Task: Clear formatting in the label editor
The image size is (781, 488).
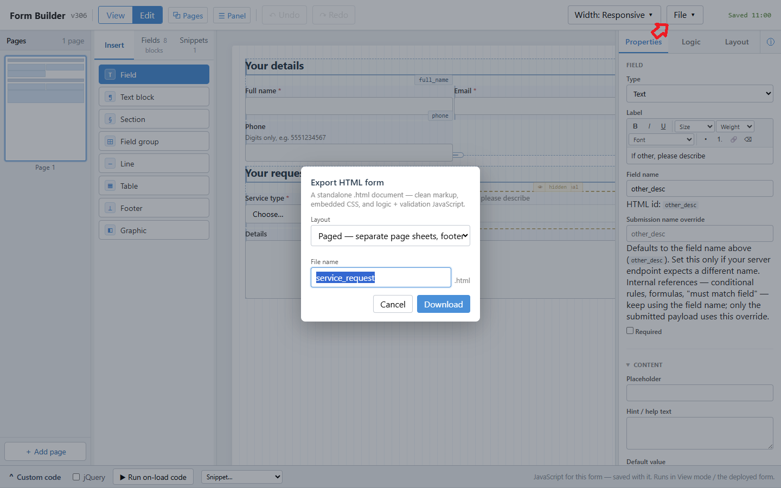Action: pos(748,139)
